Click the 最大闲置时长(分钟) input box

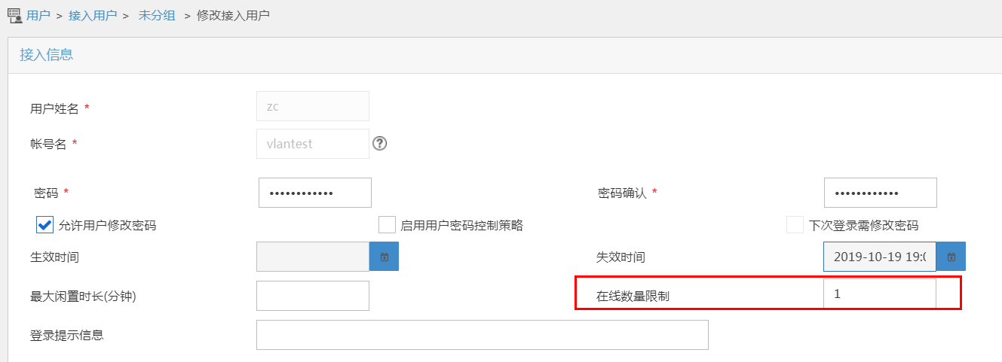point(313,296)
